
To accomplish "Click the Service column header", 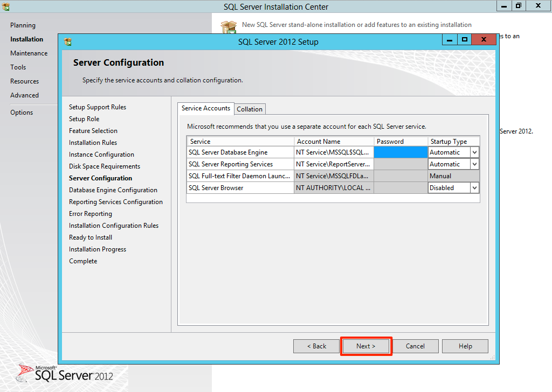I will (x=240, y=141).
